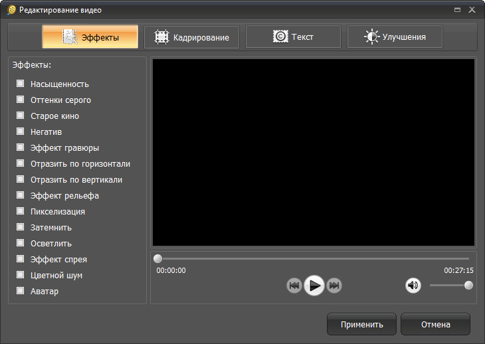Screen dimensions: 485x344
Task: Maximize the Редактирование видео window
Action: pos(457,10)
